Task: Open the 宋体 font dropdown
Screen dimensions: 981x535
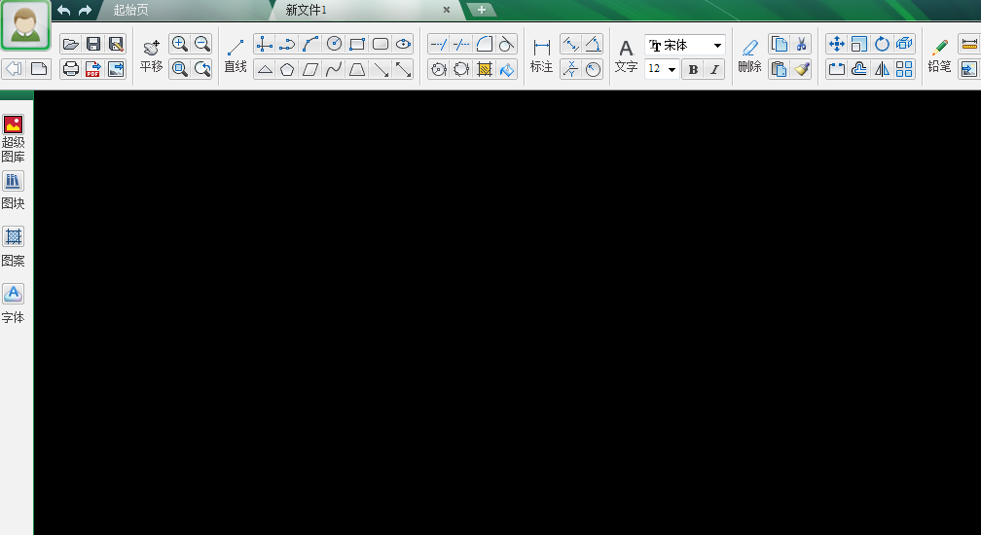Action: click(685, 45)
